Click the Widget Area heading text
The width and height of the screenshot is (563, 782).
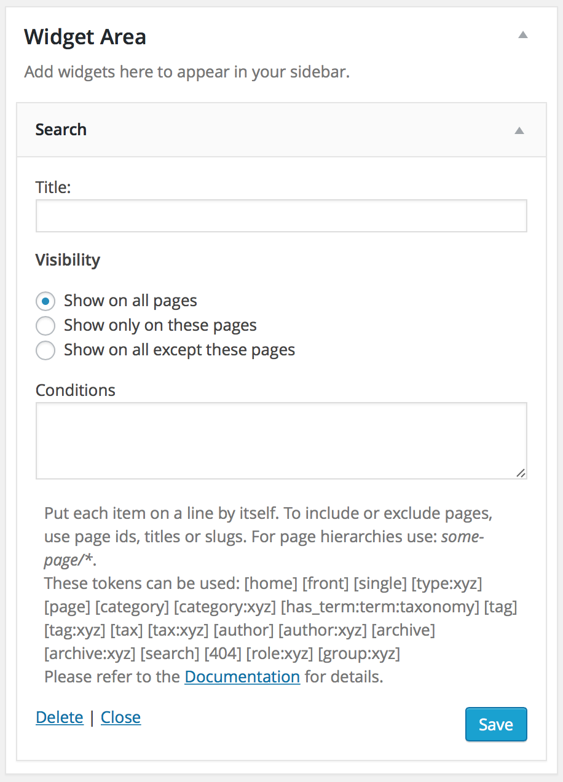click(85, 37)
